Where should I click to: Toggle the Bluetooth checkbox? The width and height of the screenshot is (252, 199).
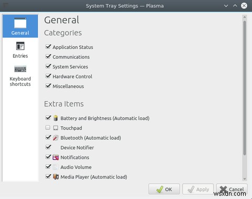48,137
